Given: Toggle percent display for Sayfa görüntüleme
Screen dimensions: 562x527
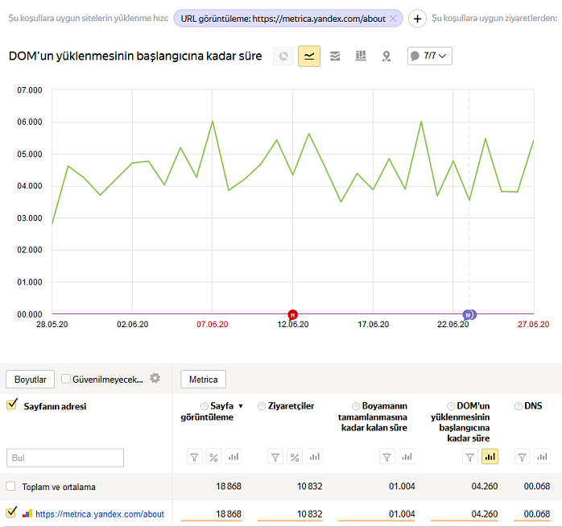Looking at the screenshot, I should [x=213, y=457].
